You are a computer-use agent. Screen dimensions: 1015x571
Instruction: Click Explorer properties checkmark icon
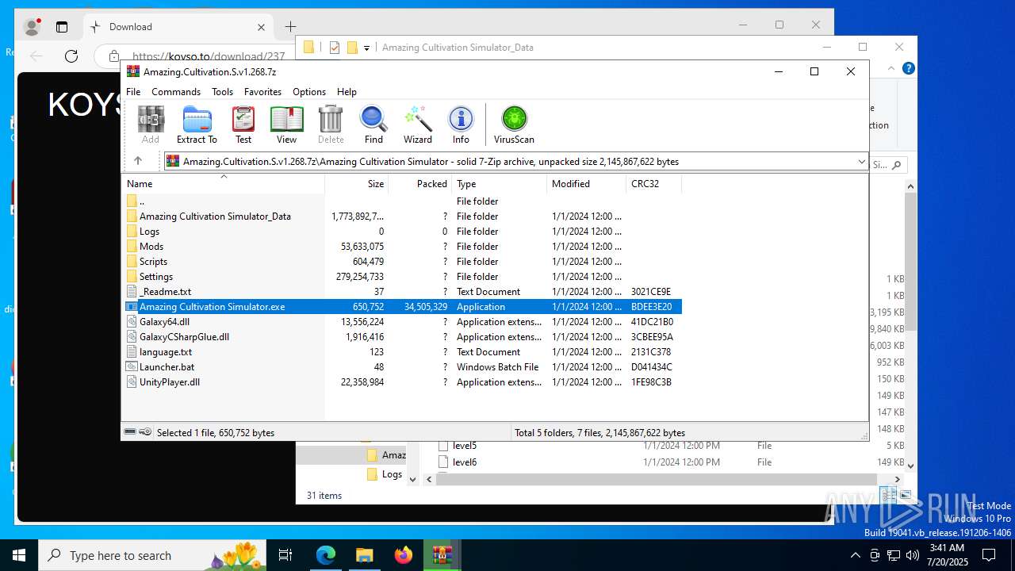coord(334,48)
